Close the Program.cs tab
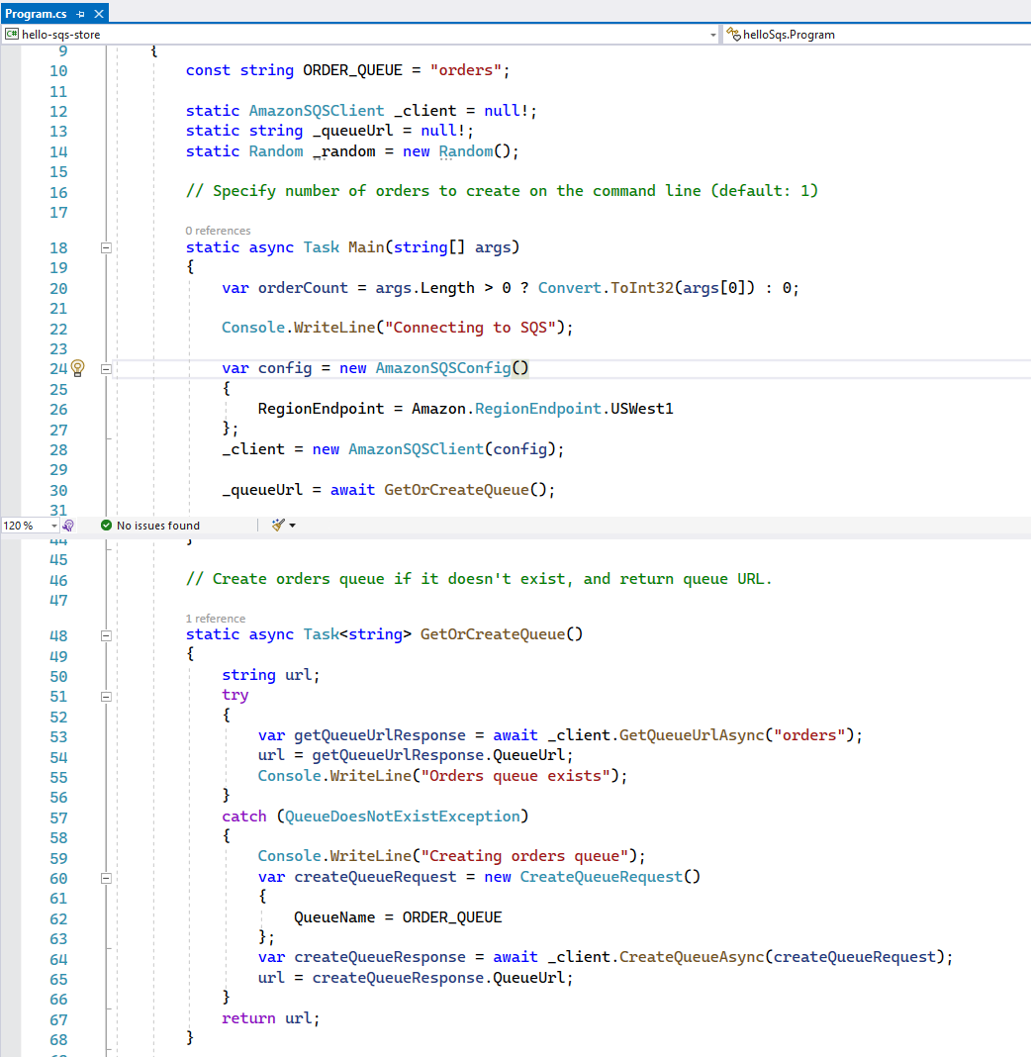 99,14
